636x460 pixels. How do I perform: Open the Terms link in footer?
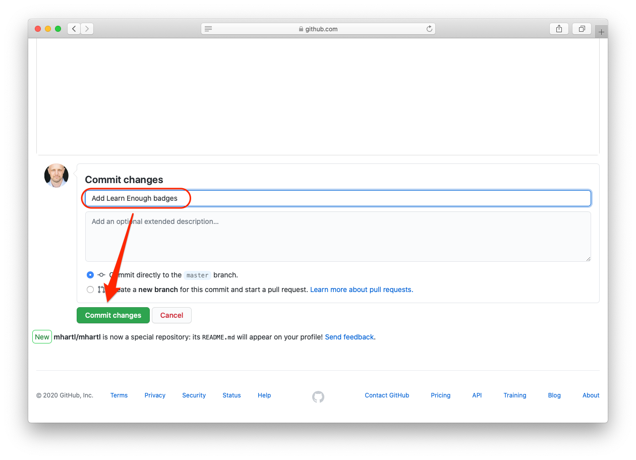[x=119, y=395]
